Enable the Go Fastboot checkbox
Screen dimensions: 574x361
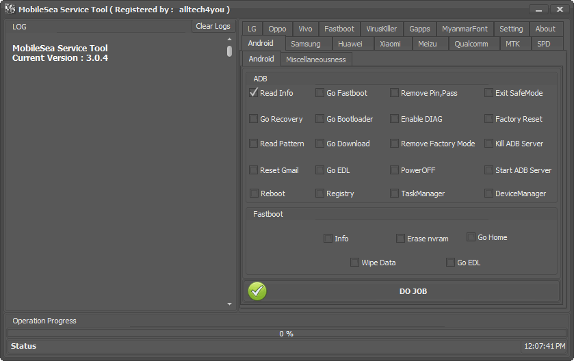319,93
